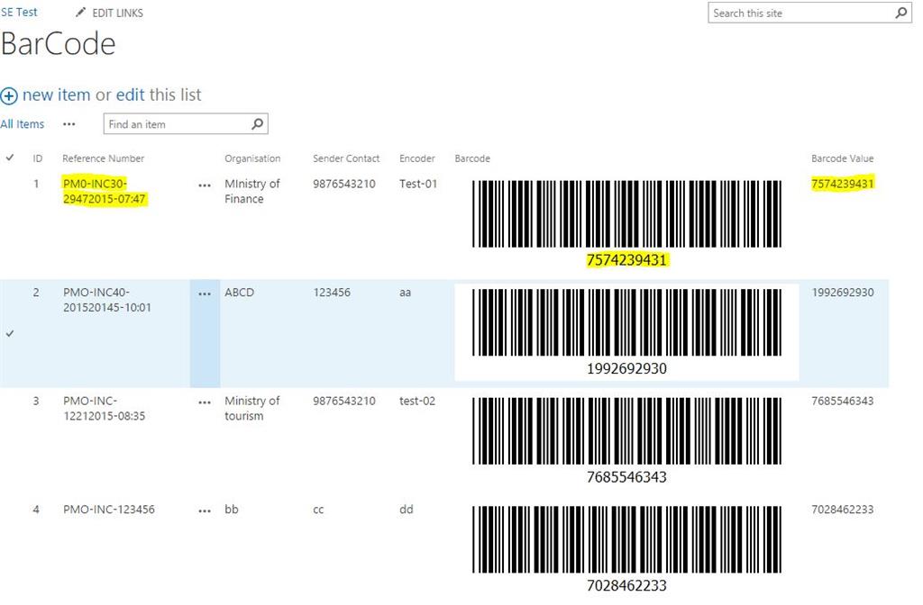This screenshot has height=605, width=923.
Task: Click encoder Test-01
Action: [418, 184]
